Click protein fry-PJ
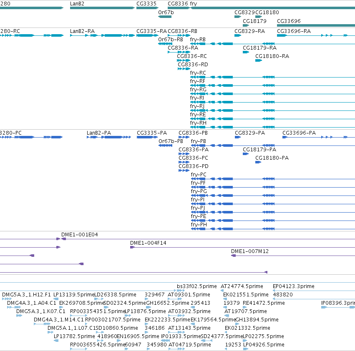 273,212
